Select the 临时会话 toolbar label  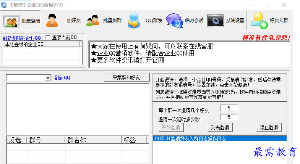click(194, 21)
